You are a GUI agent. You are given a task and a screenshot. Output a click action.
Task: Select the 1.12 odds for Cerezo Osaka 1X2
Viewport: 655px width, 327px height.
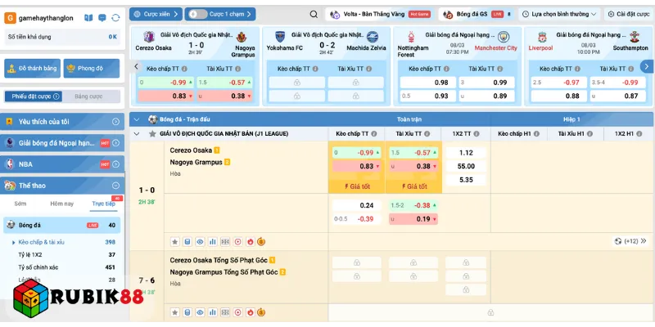[466, 153]
